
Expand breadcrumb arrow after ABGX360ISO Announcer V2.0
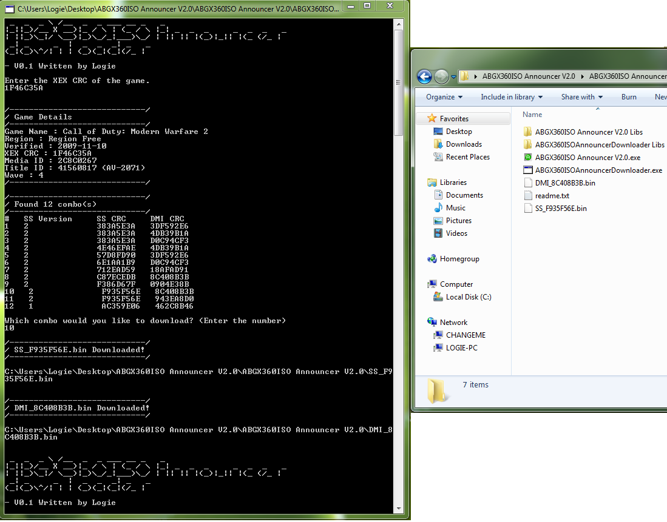click(x=583, y=76)
